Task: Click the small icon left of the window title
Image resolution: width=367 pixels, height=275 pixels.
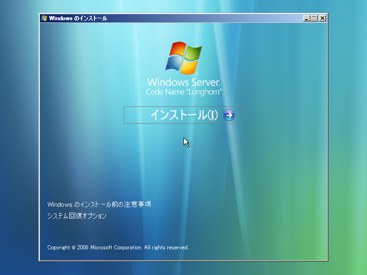Action: [x=44, y=18]
